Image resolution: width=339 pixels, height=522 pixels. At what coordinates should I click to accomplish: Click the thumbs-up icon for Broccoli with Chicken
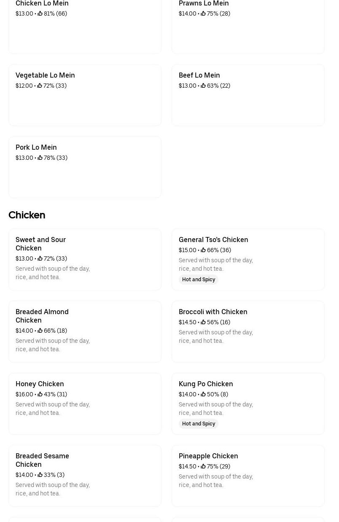(203, 322)
